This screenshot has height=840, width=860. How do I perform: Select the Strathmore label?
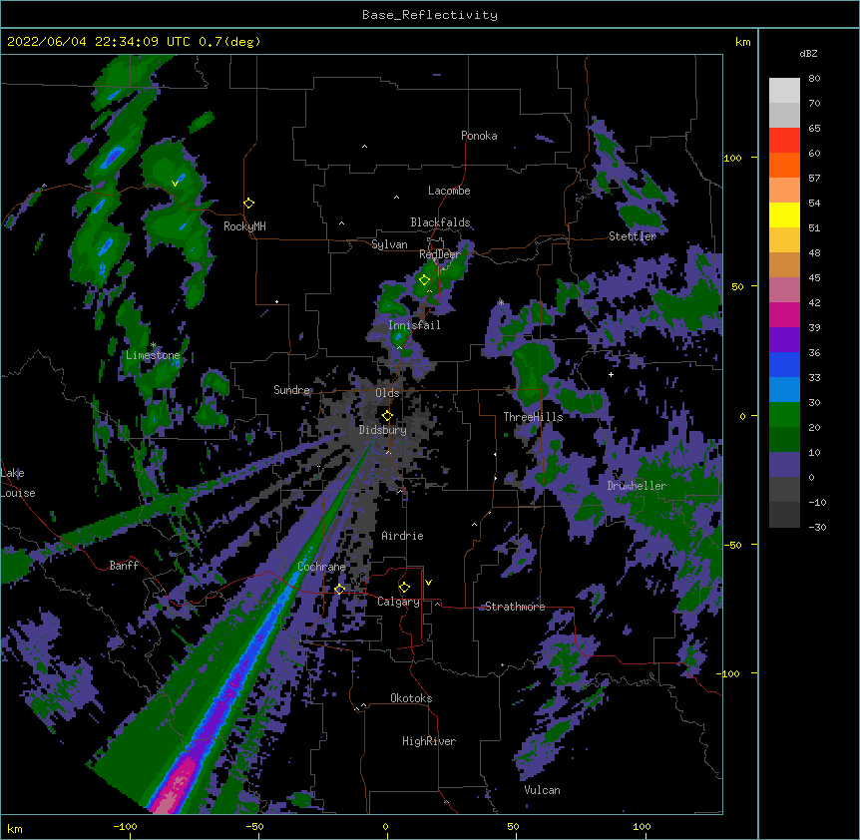pos(515,607)
